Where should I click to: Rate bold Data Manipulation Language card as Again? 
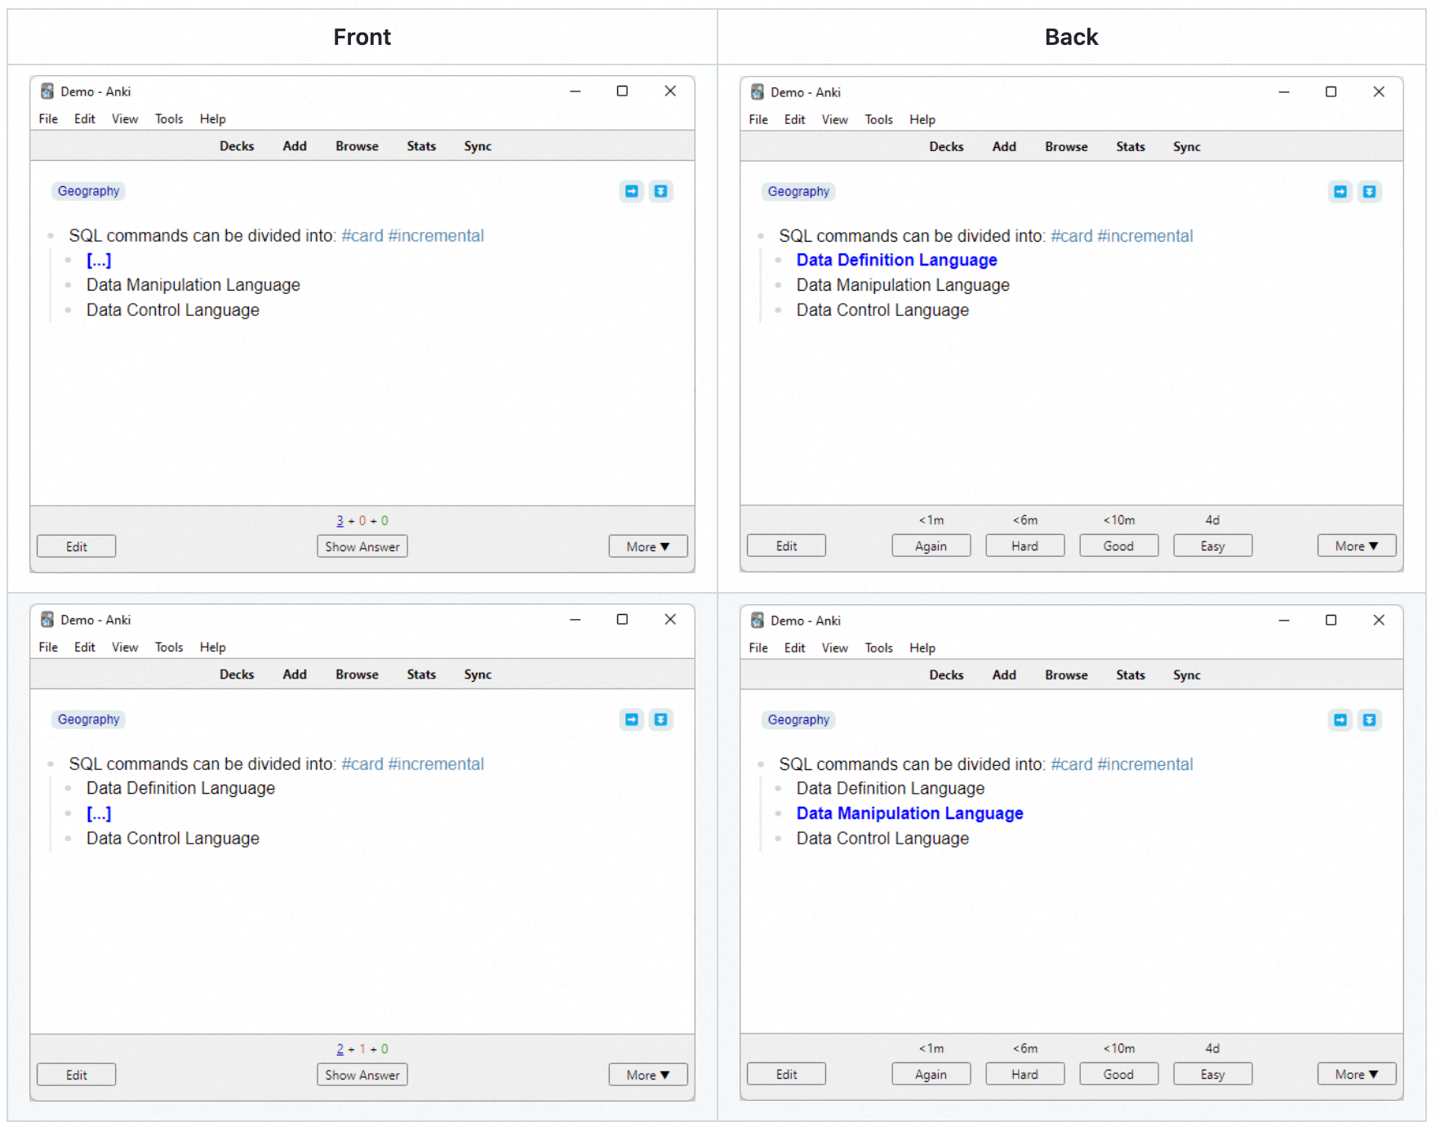click(x=930, y=1075)
